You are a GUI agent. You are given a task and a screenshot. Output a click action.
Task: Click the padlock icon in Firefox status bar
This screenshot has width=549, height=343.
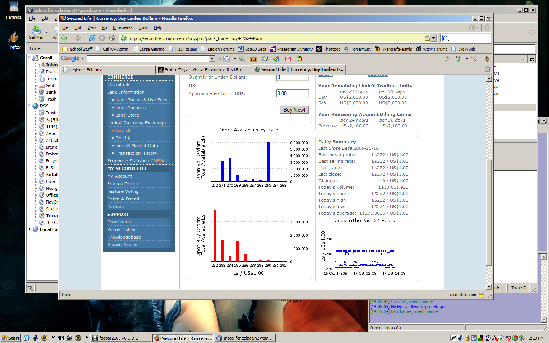pos(481,295)
